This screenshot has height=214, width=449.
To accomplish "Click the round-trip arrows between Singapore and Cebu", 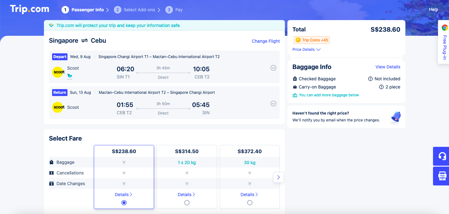I will (84, 41).
